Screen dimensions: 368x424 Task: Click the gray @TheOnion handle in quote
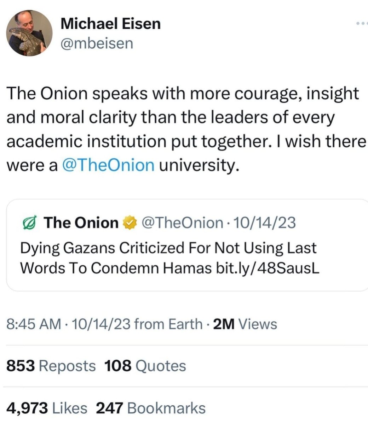182,223
